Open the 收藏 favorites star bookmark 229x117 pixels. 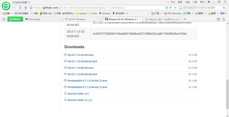coord(6,13)
